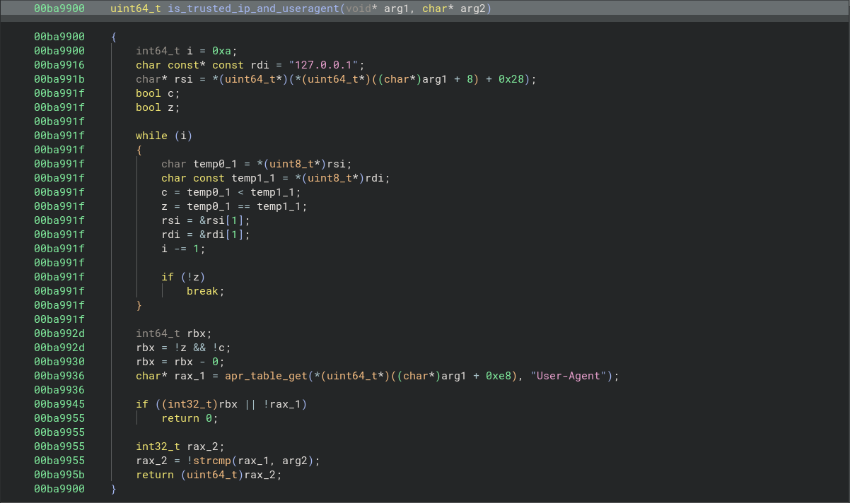Screen dimensions: 850x503
Task: Click the "bool z;" declaration
Action: [158, 107]
